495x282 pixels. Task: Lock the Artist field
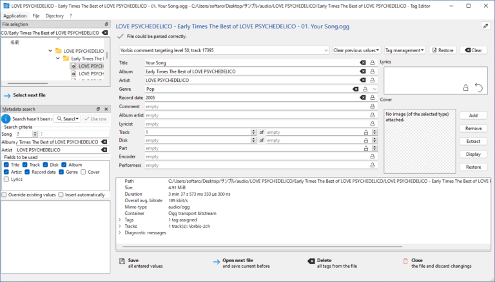coord(373,80)
